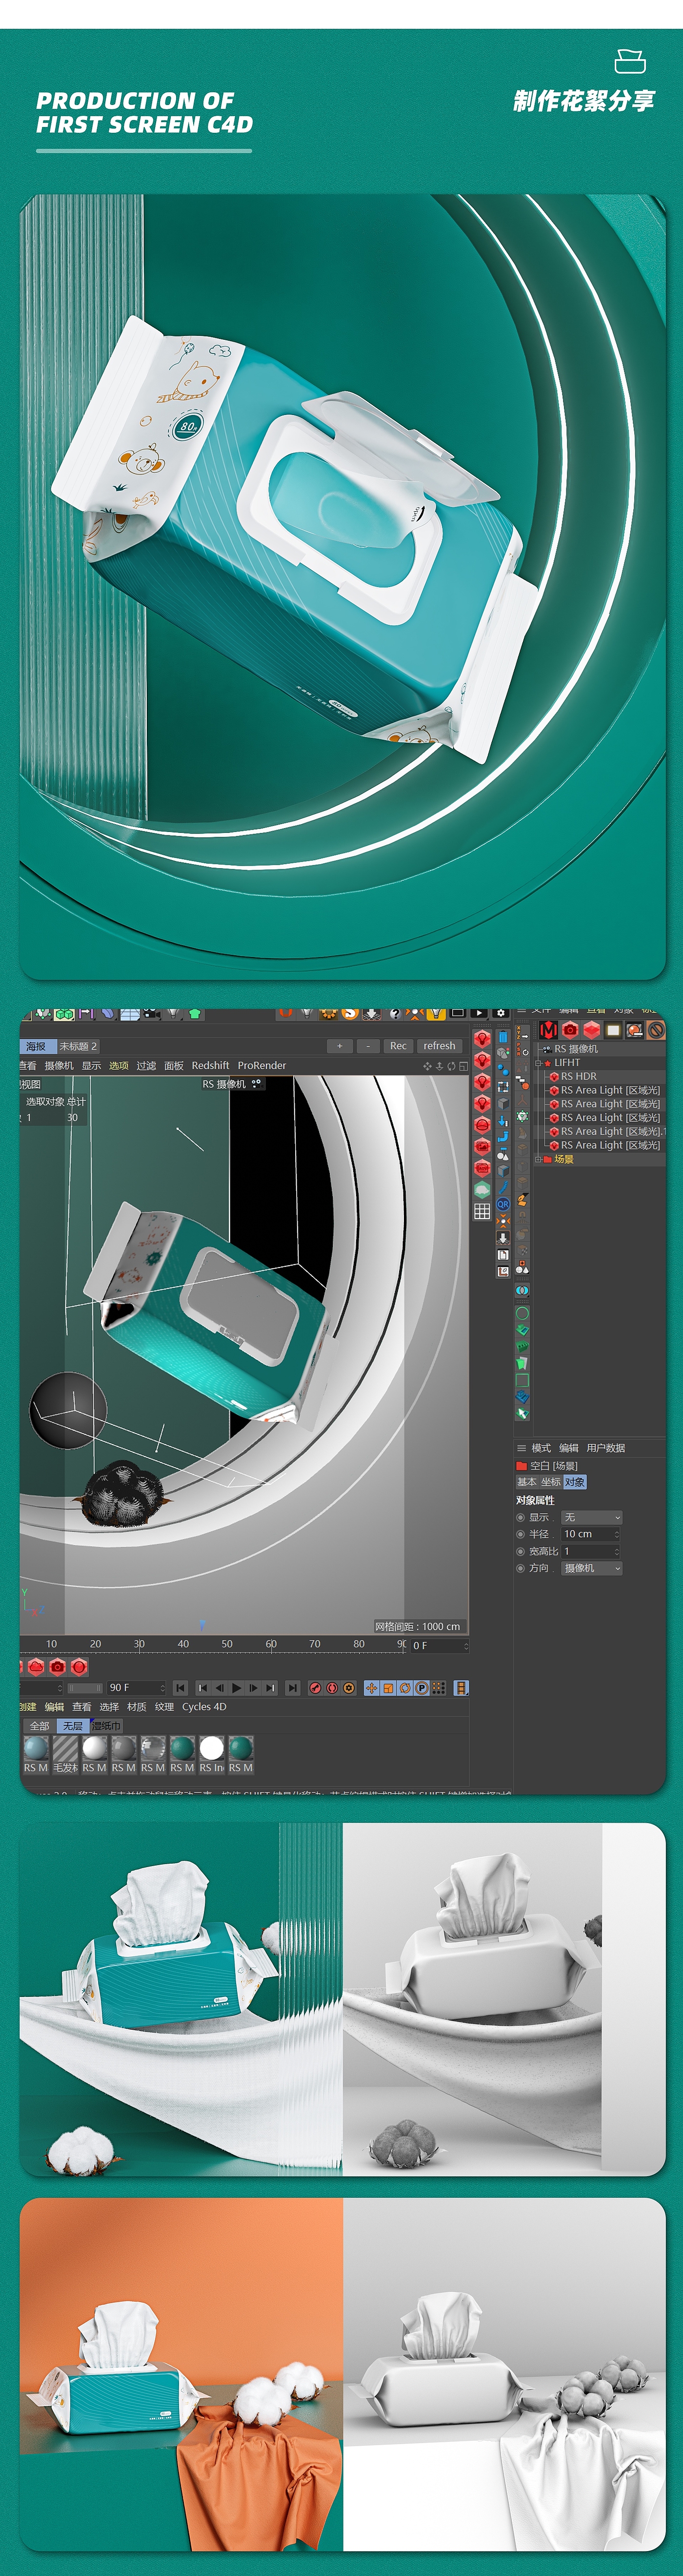Image resolution: width=683 pixels, height=2576 pixels.
Task: Open the 方向 dropdown set to 摄像机
Action: click(591, 1568)
